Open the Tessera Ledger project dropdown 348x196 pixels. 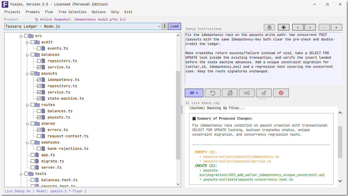pyautogui.click(x=83, y=26)
